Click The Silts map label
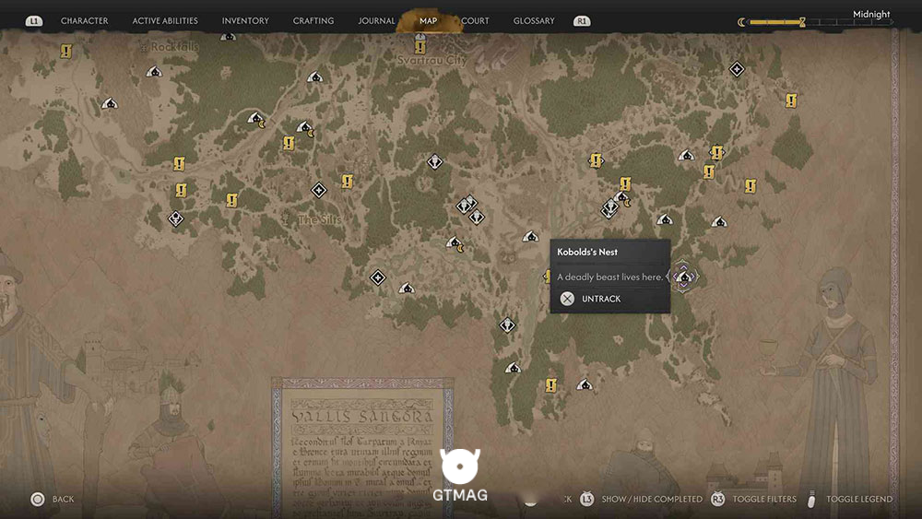 pyautogui.click(x=319, y=219)
